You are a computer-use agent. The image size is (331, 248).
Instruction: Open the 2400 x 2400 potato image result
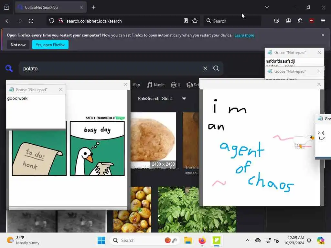(153, 140)
